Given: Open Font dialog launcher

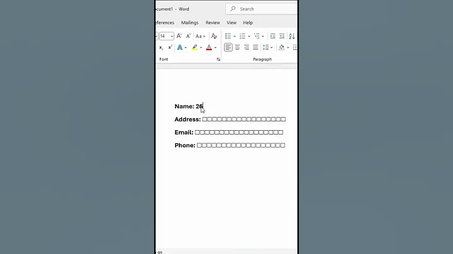Looking at the screenshot, I should [218, 59].
